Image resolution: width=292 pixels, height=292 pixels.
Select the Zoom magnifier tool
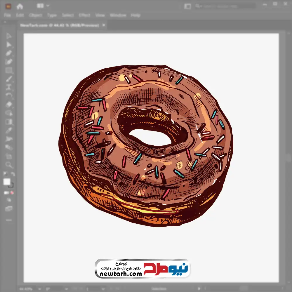pos(9,165)
